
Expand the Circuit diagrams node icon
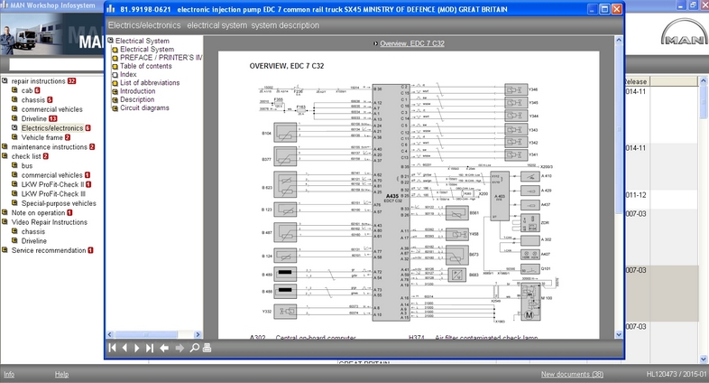click(115, 108)
